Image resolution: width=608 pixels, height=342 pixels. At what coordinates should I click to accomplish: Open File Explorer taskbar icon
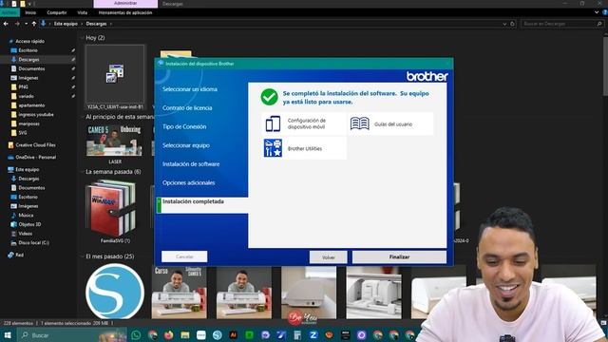[x=185, y=335]
